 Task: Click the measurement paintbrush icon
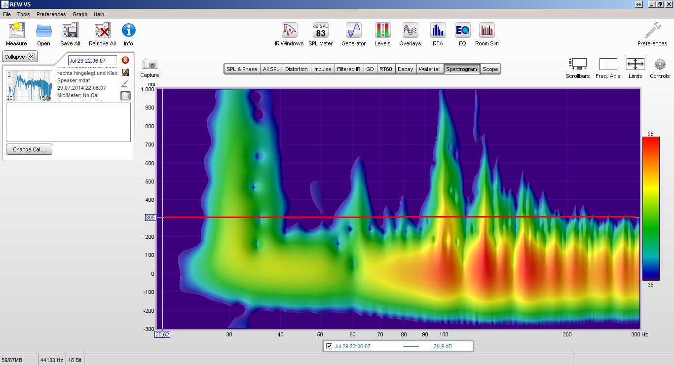point(125,83)
